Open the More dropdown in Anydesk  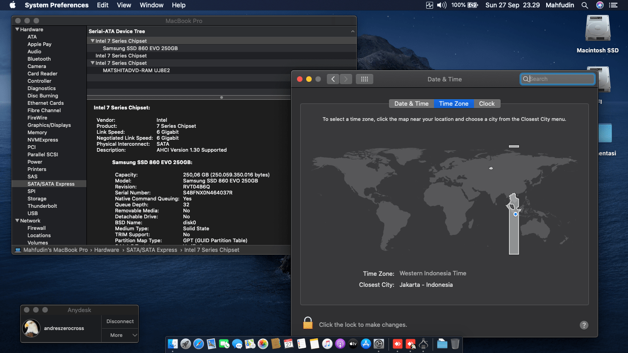click(120, 335)
